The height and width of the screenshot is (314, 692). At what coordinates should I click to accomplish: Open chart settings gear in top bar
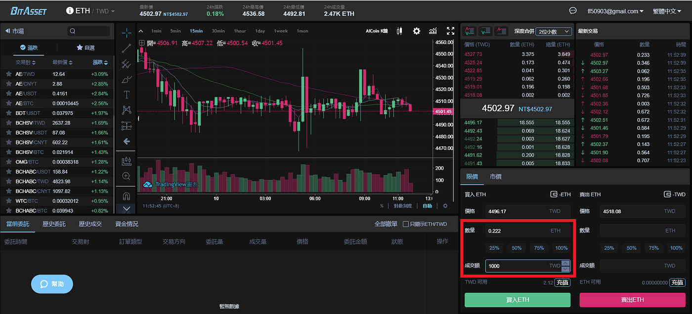417,31
